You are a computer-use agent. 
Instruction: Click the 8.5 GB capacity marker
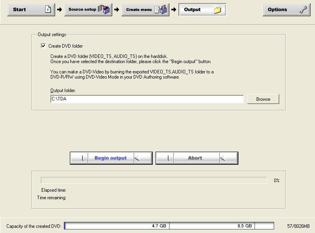(244, 226)
